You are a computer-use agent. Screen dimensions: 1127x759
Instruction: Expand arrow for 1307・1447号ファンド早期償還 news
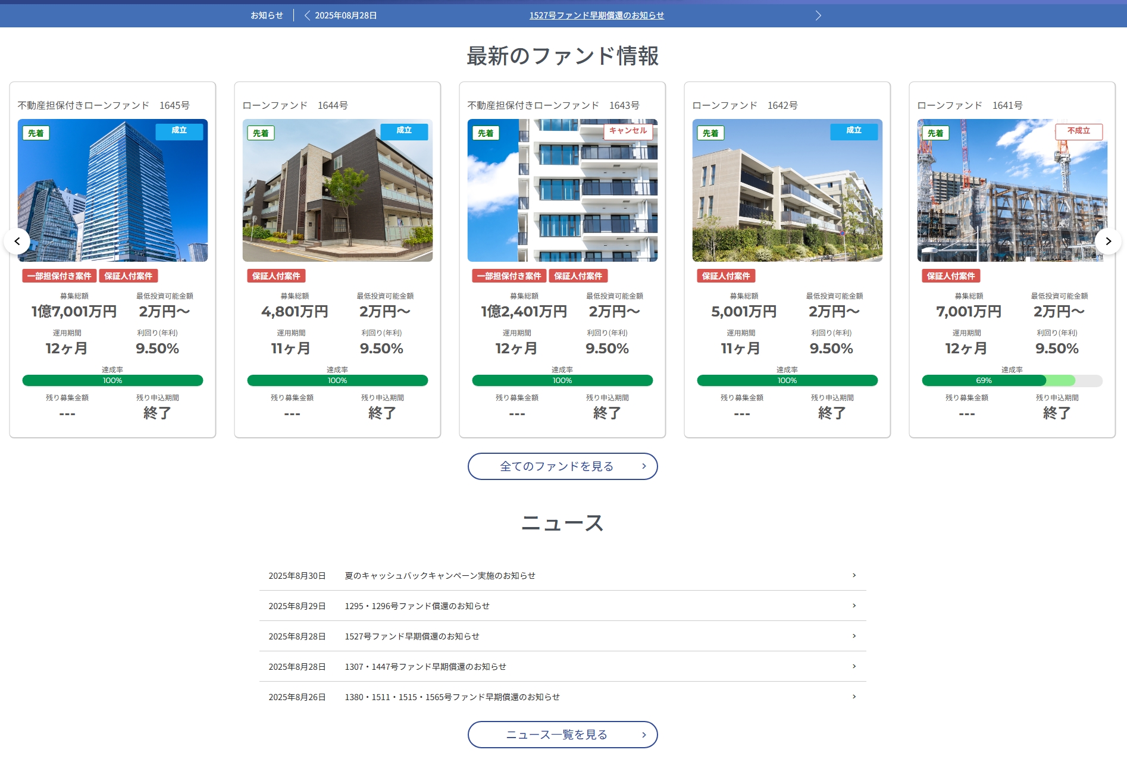(x=854, y=666)
